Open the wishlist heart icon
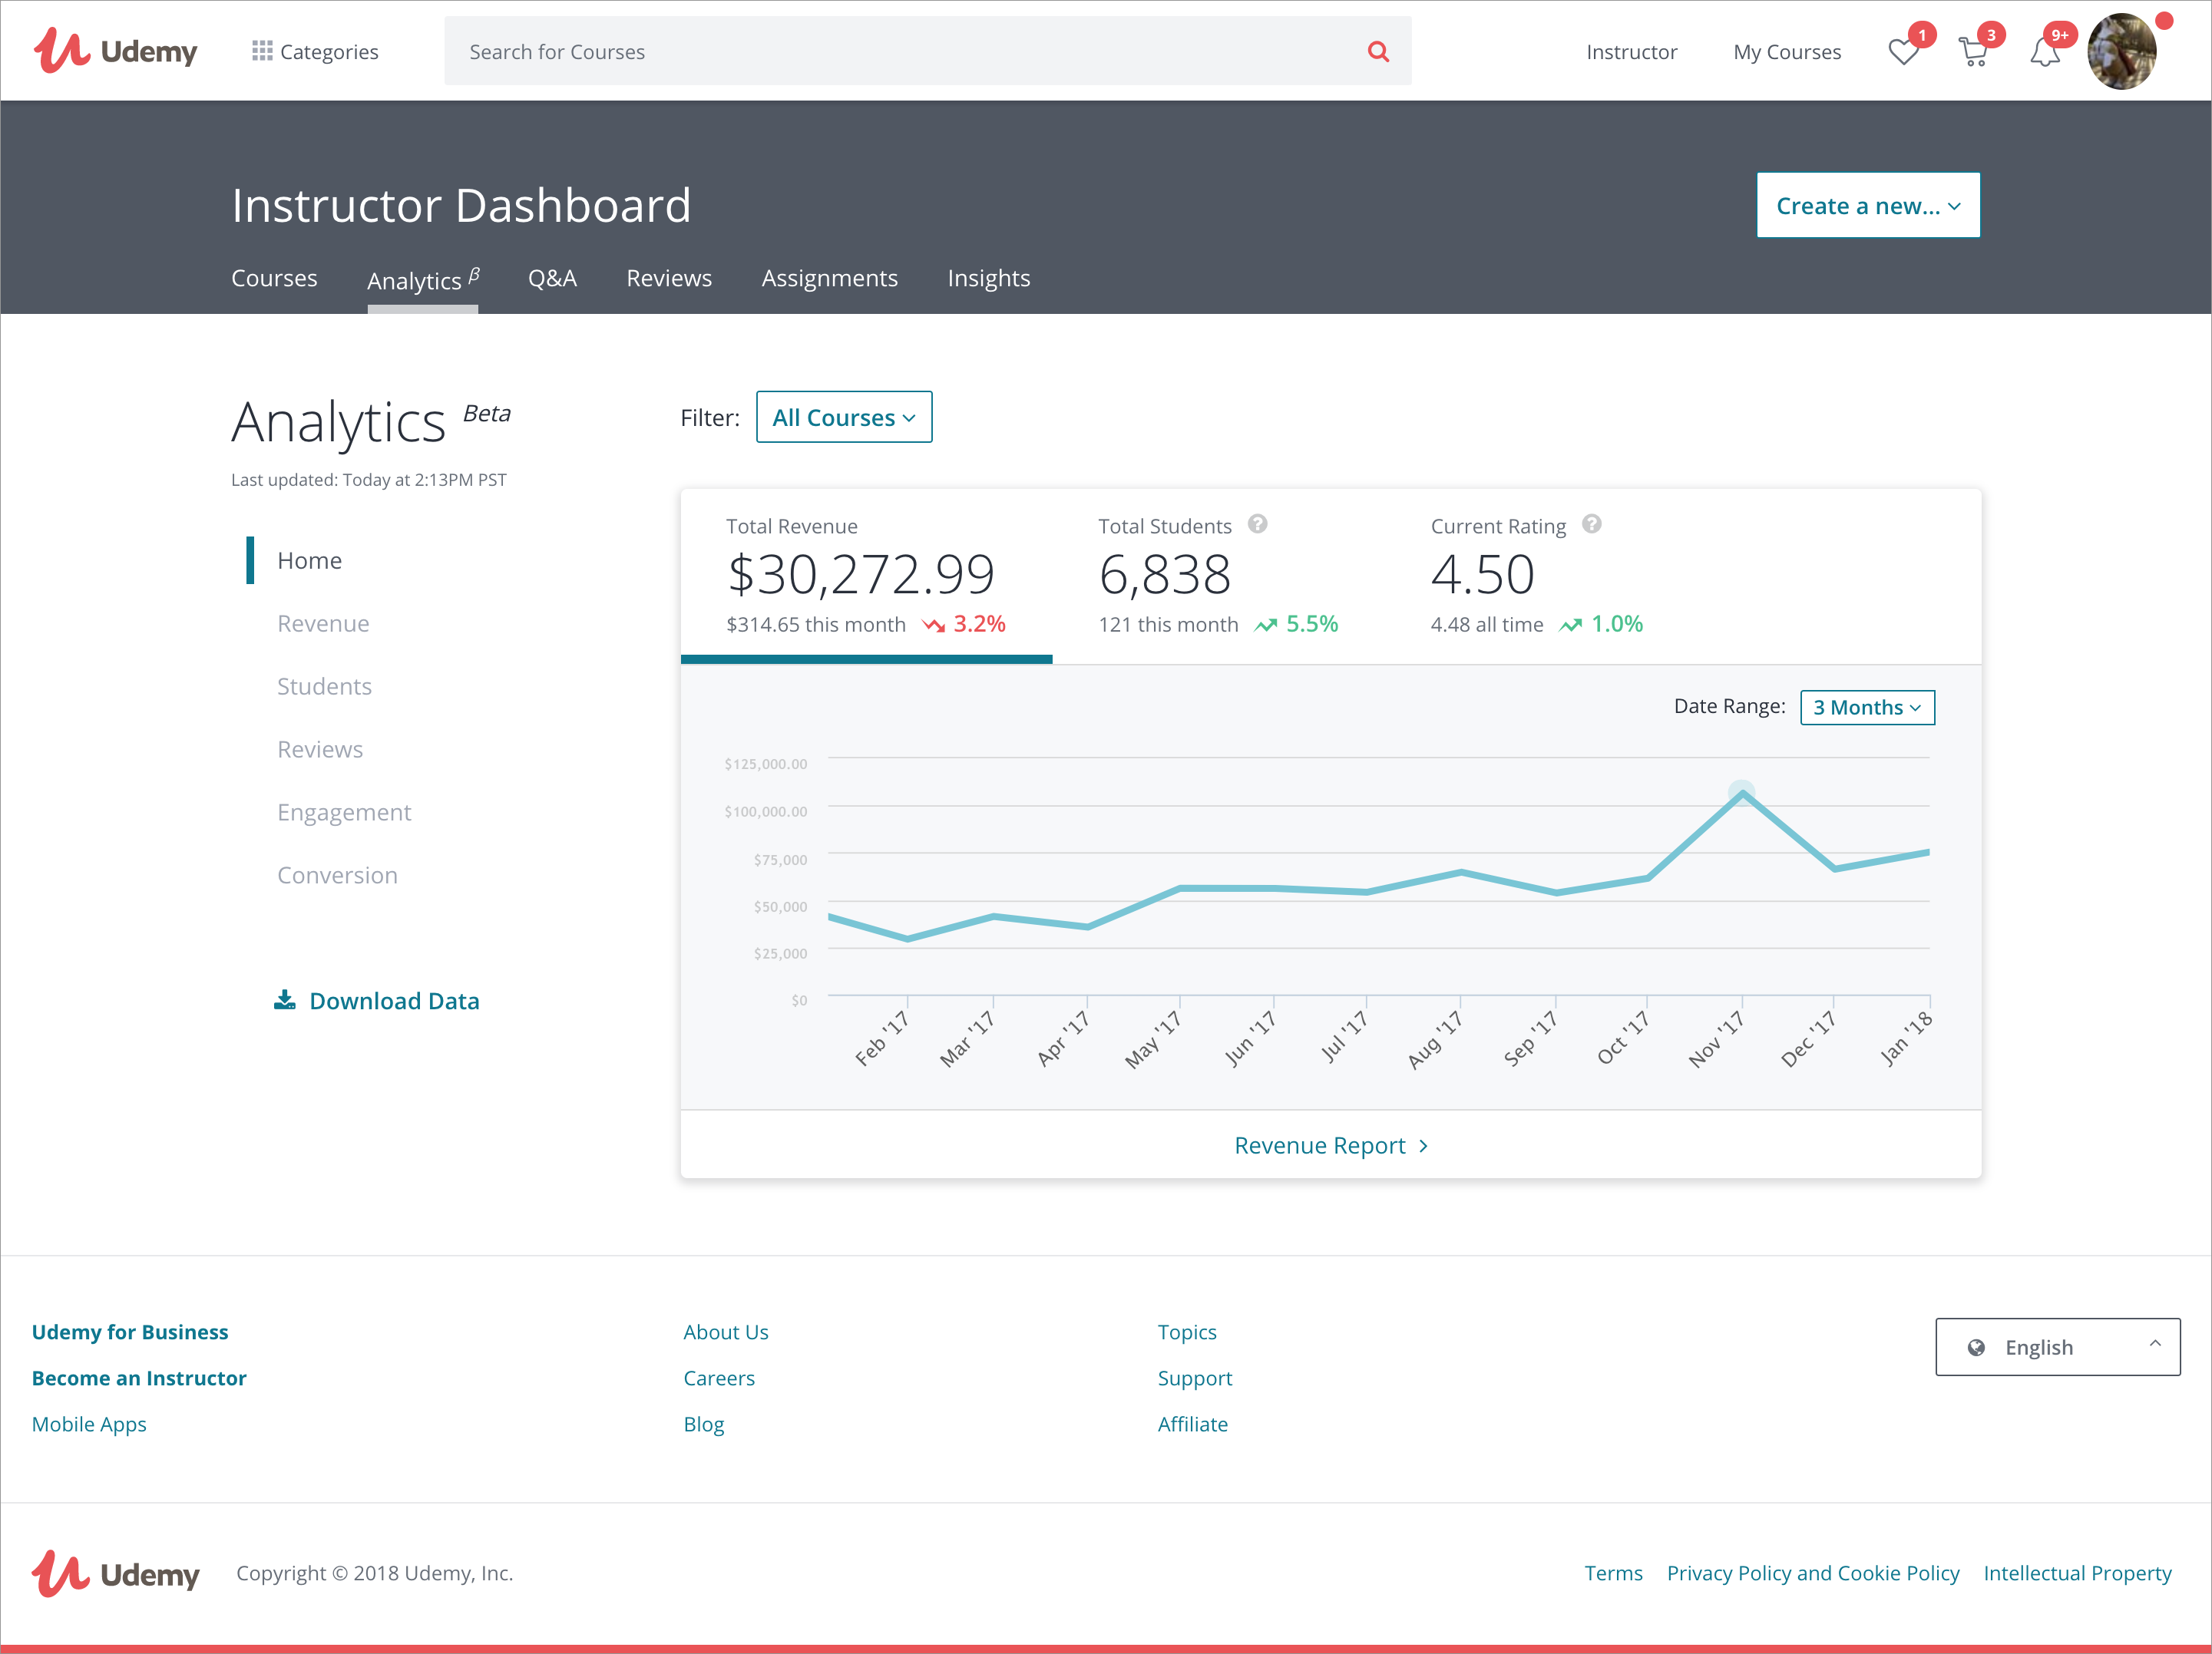 coord(1903,52)
